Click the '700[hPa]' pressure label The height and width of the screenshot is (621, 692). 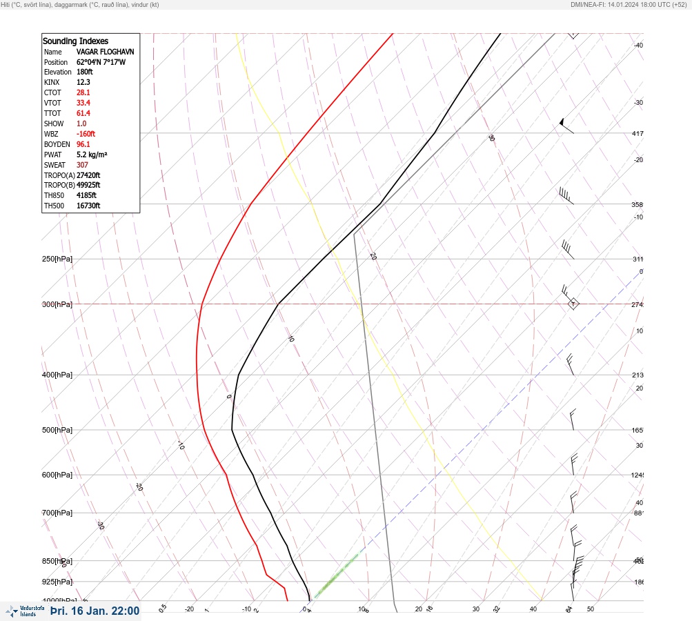pyautogui.click(x=57, y=513)
